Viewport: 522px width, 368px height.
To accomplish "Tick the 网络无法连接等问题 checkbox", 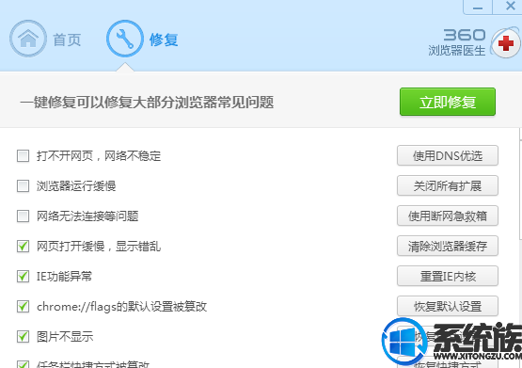I will (x=23, y=216).
